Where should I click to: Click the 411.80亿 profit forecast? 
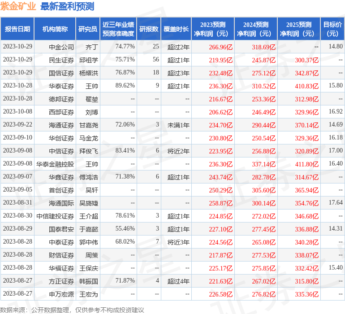pos(307,164)
